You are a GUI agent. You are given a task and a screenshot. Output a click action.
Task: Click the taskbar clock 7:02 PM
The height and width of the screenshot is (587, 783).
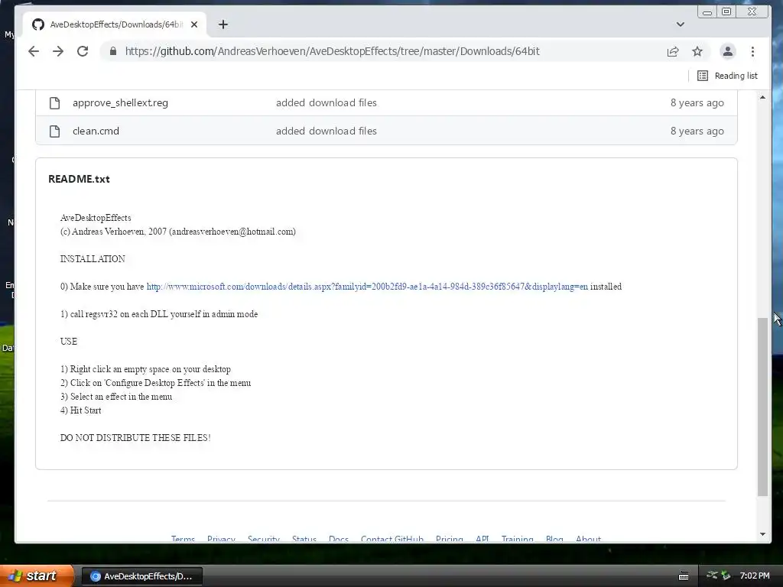(755, 576)
